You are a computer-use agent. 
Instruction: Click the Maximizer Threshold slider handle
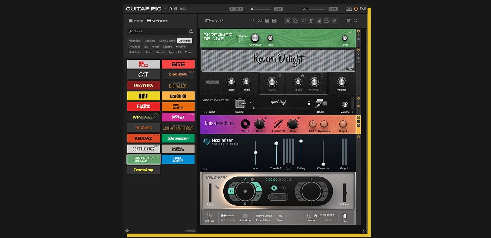click(x=276, y=143)
